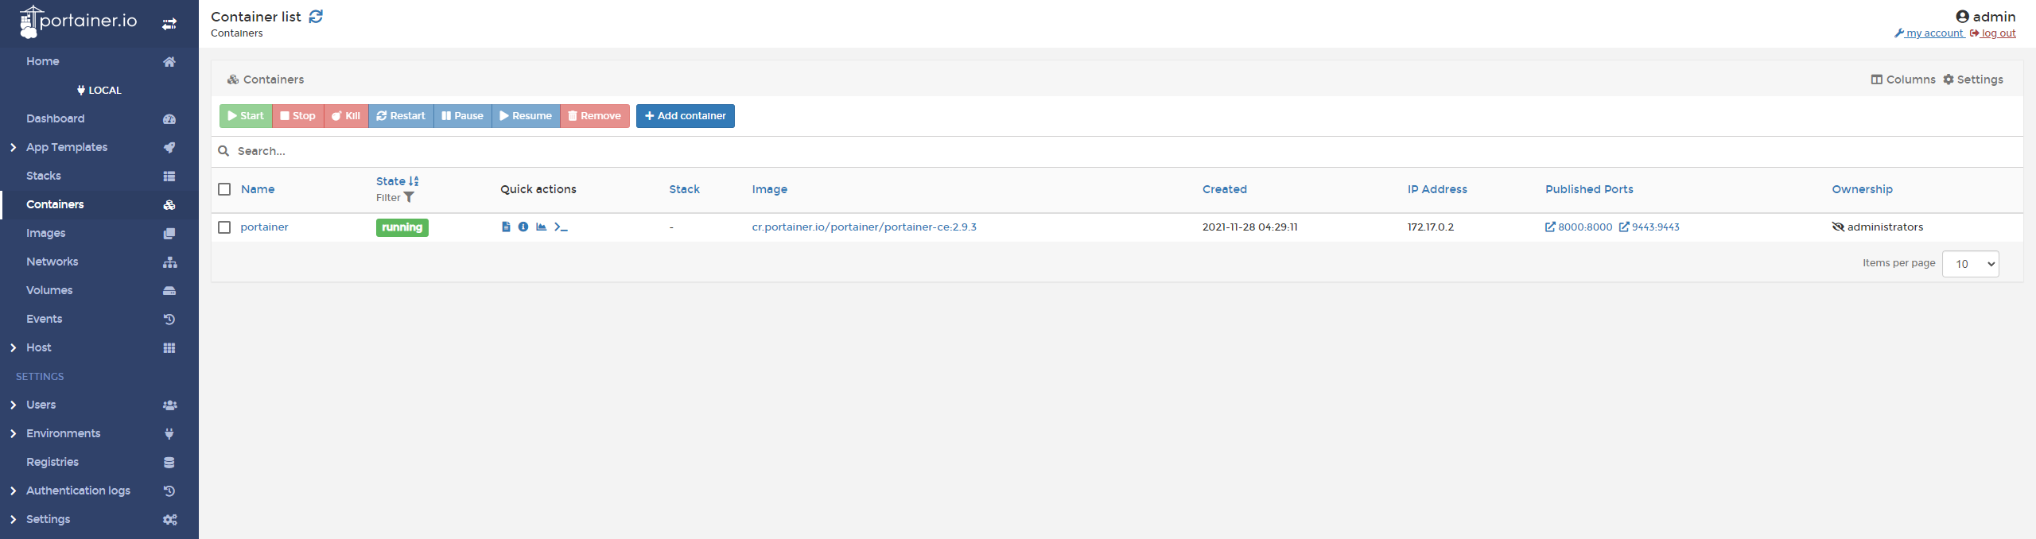Tick the portainer container row checkbox
The height and width of the screenshot is (539, 2036).
tap(224, 227)
